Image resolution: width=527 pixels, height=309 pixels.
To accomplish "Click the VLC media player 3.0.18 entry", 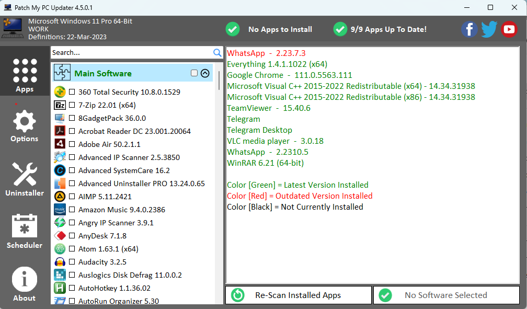I will (x=275, y=141).
